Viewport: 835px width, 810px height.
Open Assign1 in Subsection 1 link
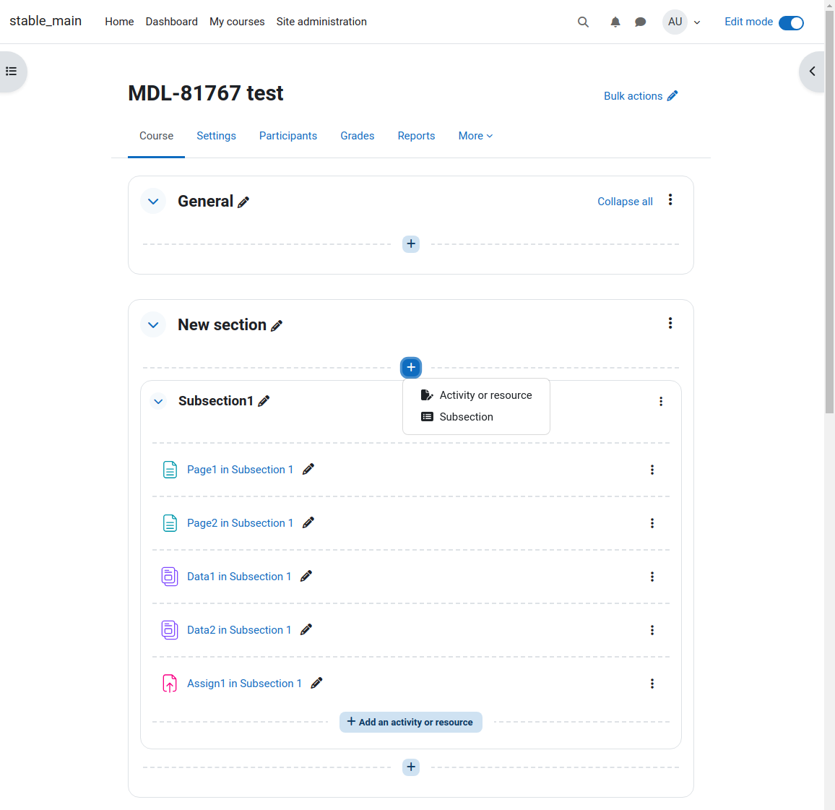pos(244,684)
